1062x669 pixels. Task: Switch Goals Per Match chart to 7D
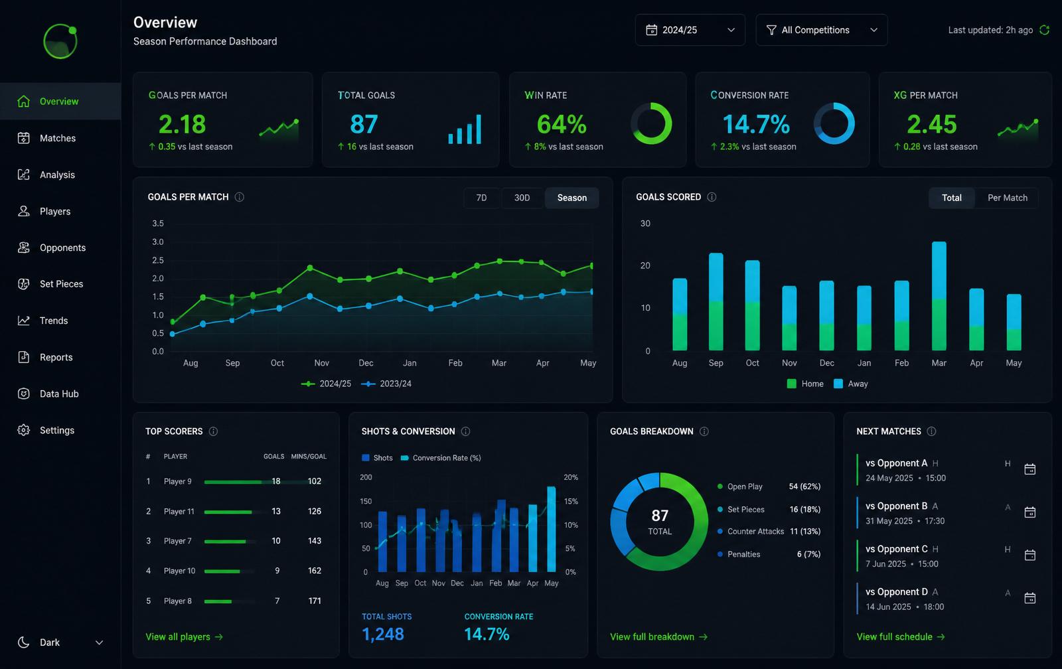tap(482, 198)
